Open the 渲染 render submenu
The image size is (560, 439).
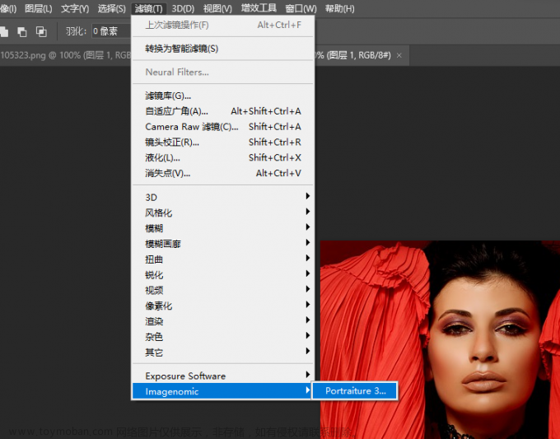[223, 321]
